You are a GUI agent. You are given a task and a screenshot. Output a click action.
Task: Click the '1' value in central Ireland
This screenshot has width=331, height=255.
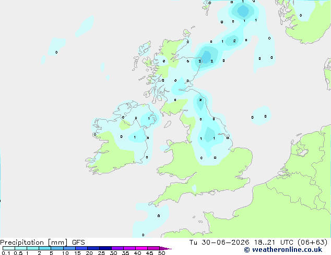pyautogui.click(x=135, y=137)
